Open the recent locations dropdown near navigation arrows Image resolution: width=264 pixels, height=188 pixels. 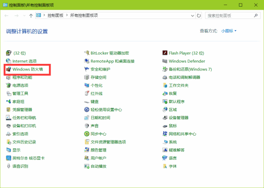(24, 15)
